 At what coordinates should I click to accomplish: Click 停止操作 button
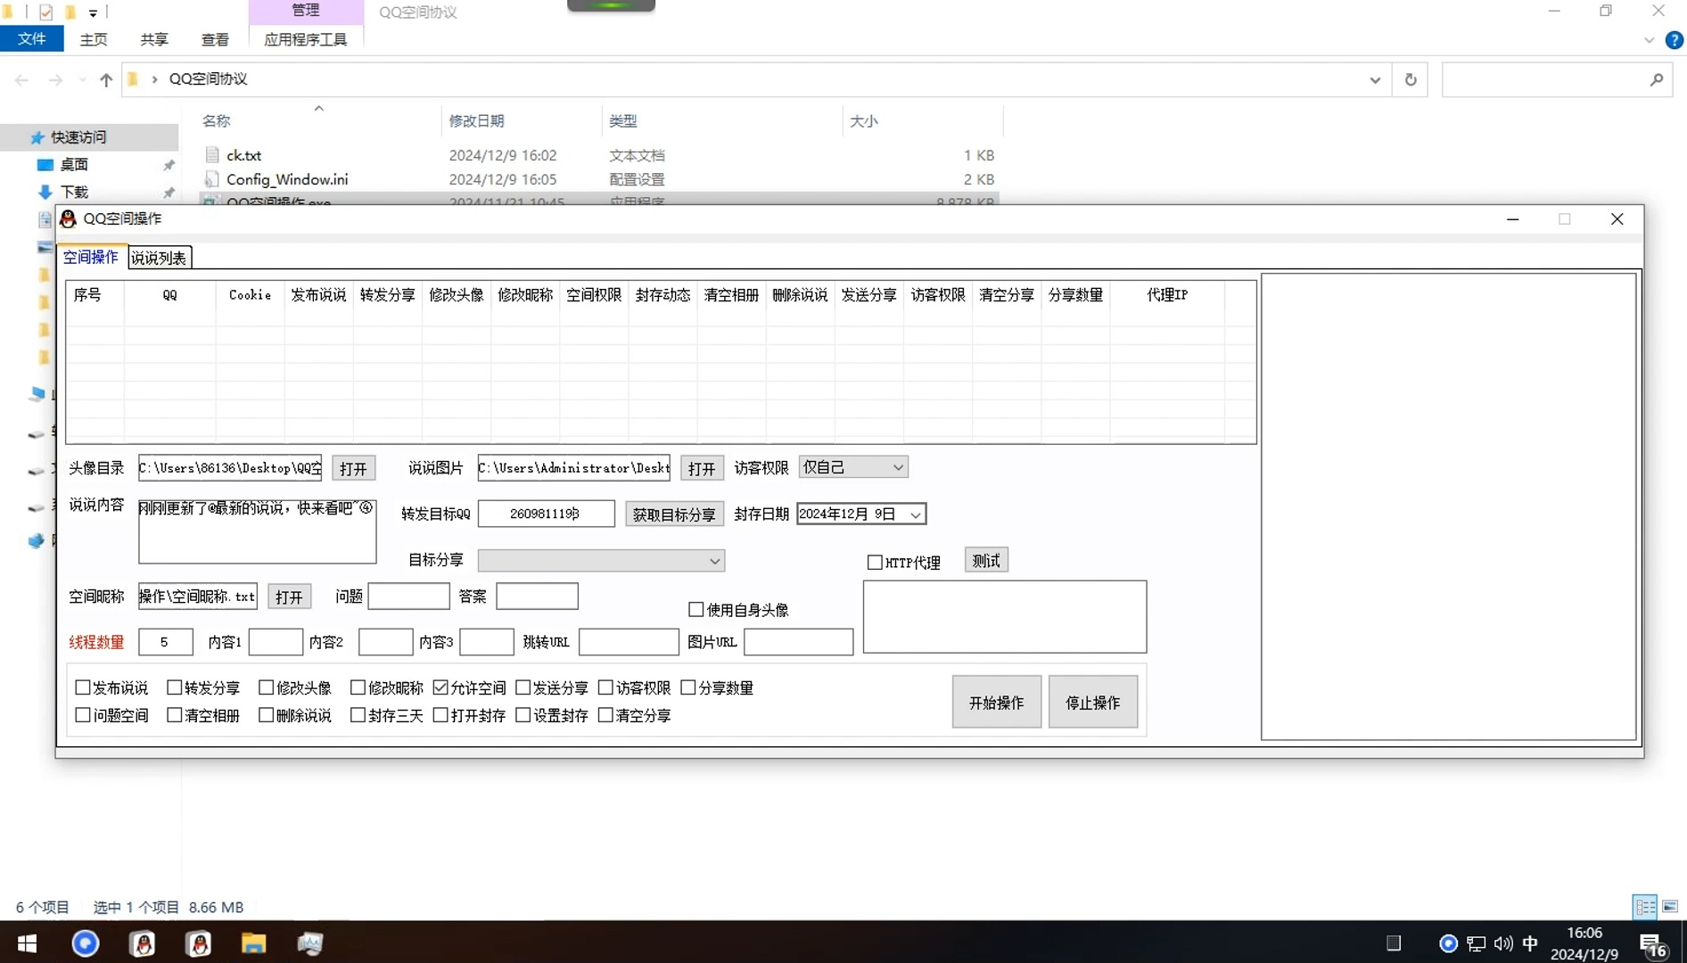(1092, 702)
